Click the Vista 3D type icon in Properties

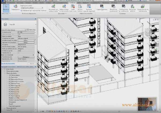pos(5,24)
